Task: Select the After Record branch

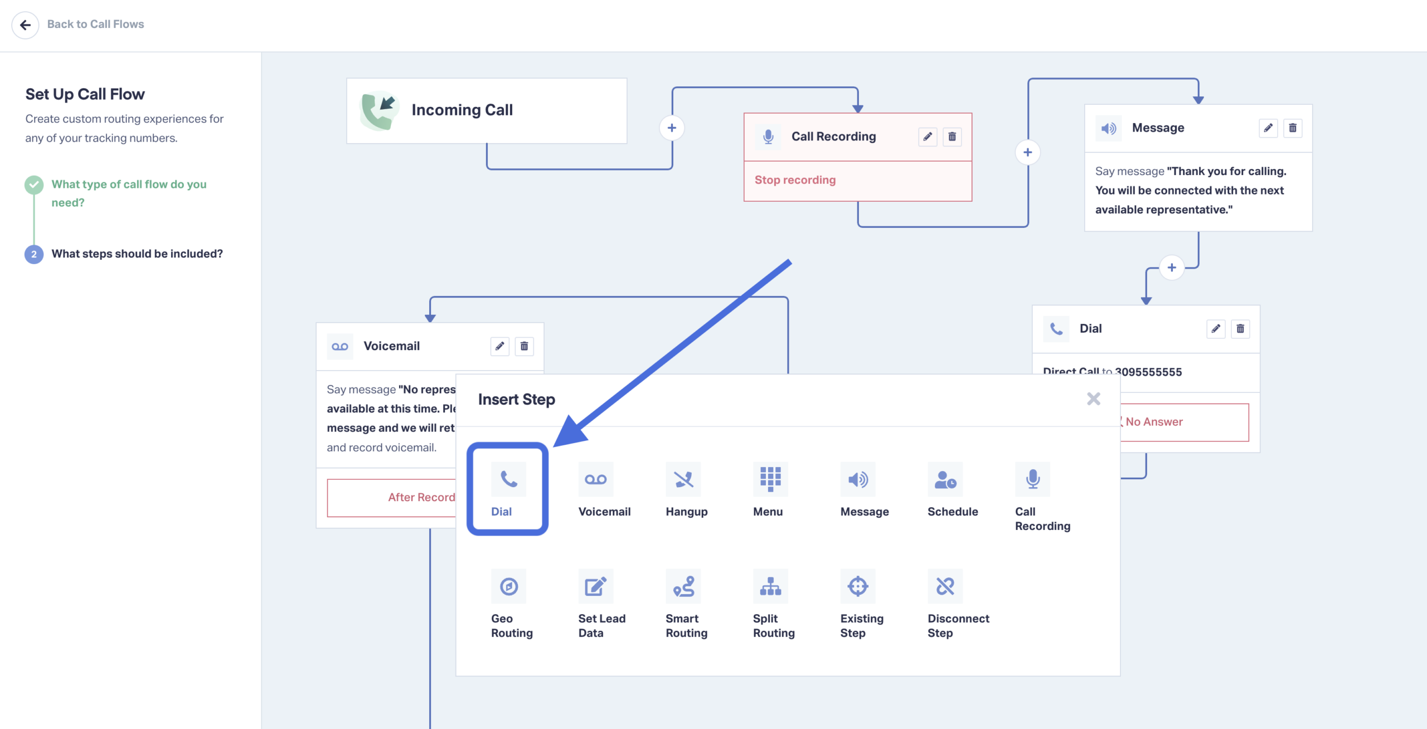Action: [x=392, y=497]
